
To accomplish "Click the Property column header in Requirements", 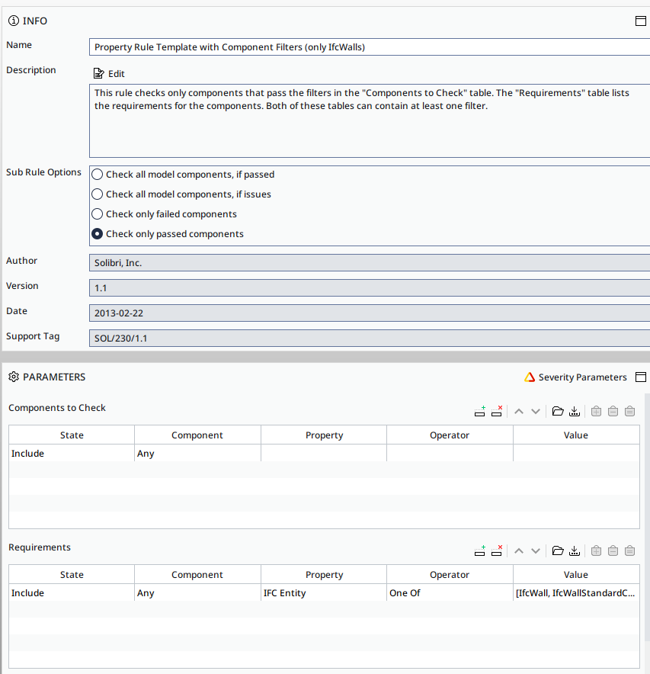I will [324, 574].
